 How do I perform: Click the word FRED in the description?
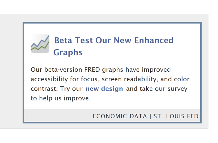click(92, 69)
